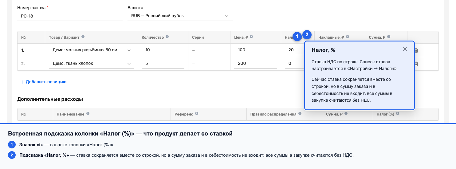Click row number «2.» in items table
The height and width of the screenshot is (169, 456).
(23, 64)
